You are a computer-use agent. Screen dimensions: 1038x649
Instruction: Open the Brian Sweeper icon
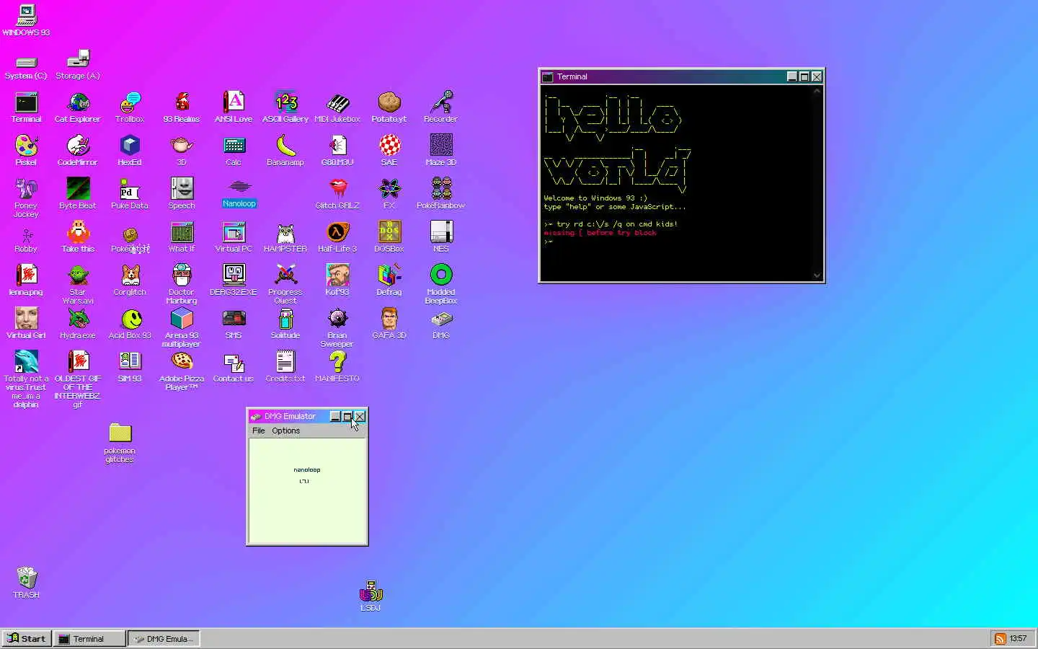[x=337, y=327]
